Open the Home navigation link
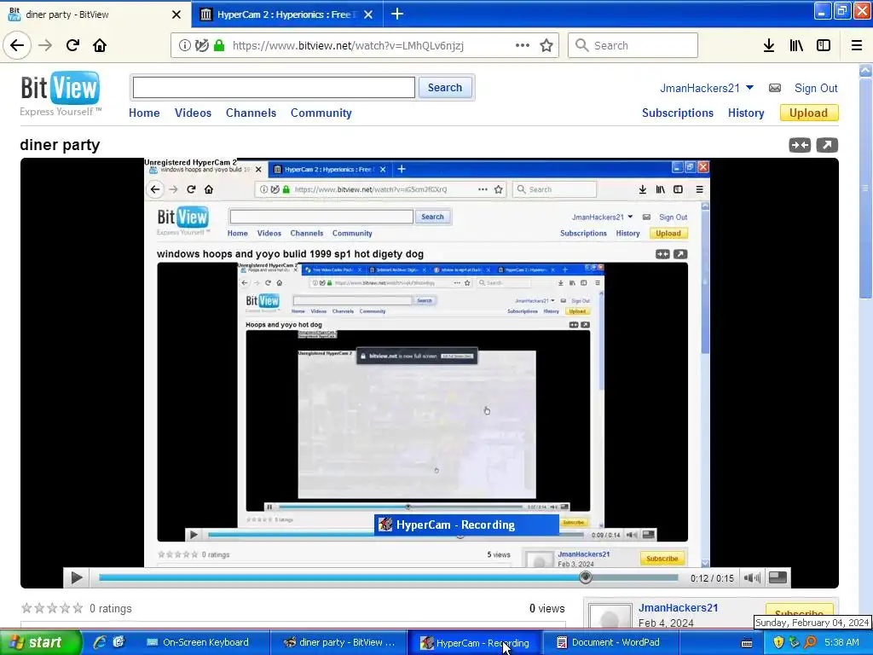The height and width of the screenshot is (655, 873). pos(144,113)
